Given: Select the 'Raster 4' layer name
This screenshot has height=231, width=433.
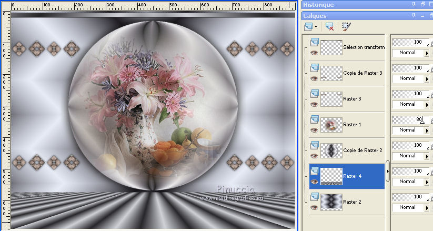Looking at the screenshot, I should click(352, 176).
